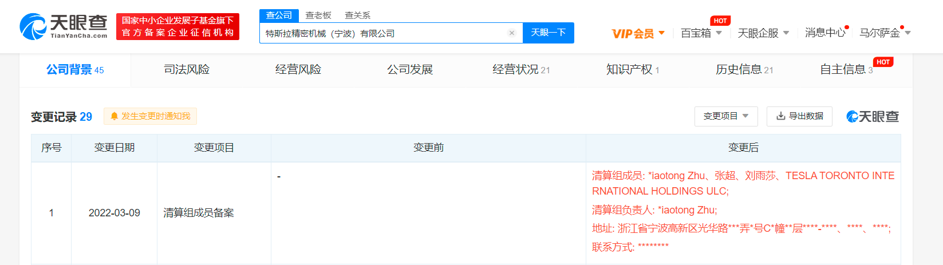This screenshot has height=265, width=943.
Task: Click the 导出数据 export button
Action: pos(799,116)
